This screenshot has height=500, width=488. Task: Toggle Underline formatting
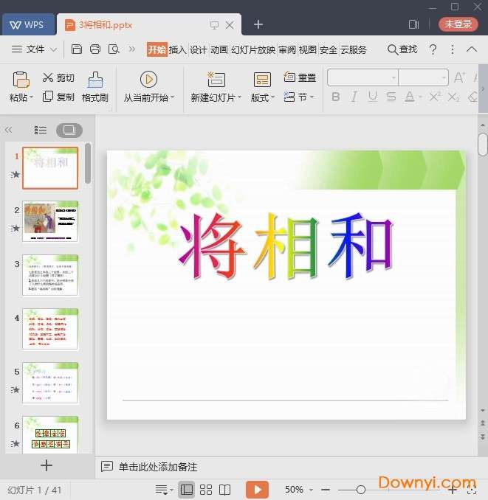tap(373, 97)
